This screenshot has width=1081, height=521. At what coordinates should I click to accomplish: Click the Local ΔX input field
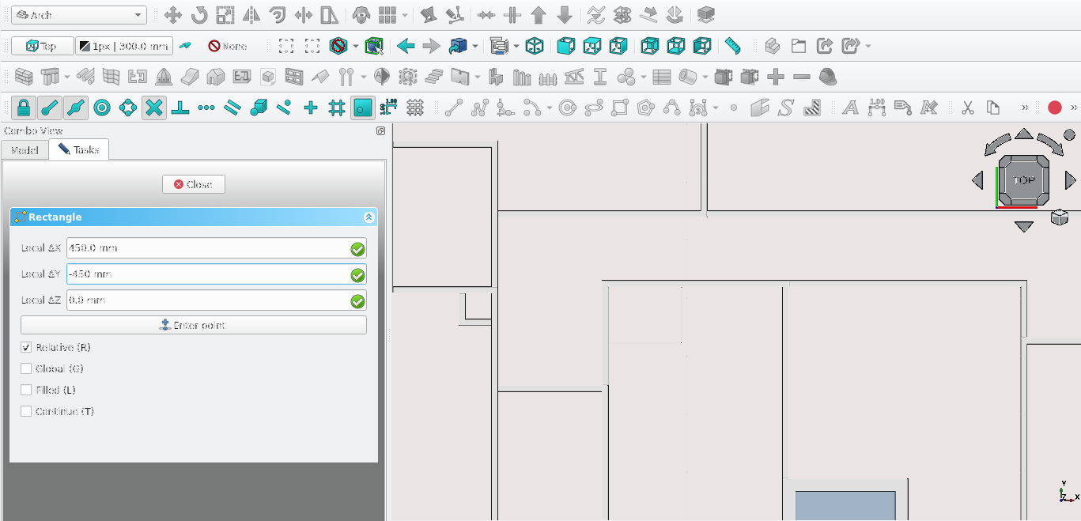tap(207, 248)
